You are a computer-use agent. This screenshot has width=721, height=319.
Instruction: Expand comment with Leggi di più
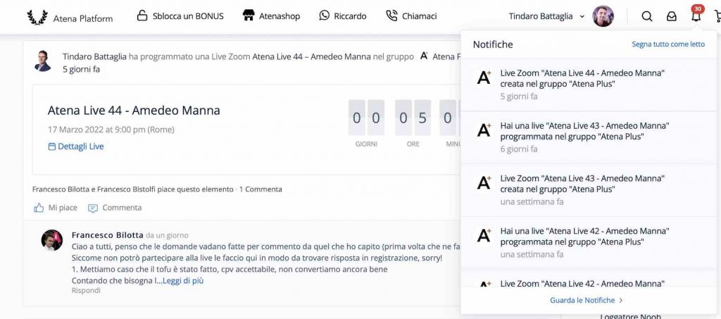[182, 280]
